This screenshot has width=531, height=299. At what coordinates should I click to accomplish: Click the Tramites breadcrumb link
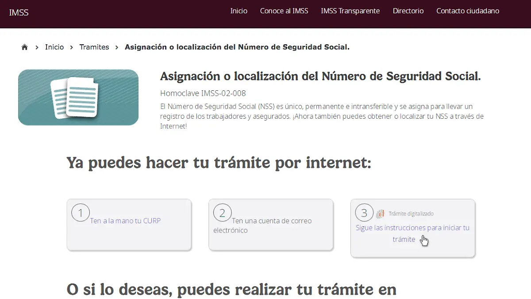click(x=94, y=47)
